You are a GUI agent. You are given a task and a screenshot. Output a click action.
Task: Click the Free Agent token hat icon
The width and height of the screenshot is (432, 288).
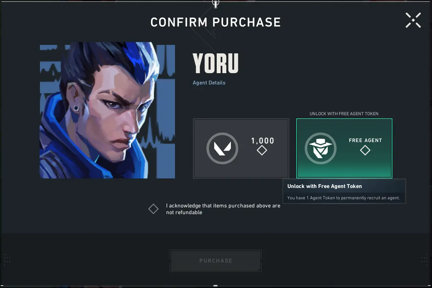(321, 148)
